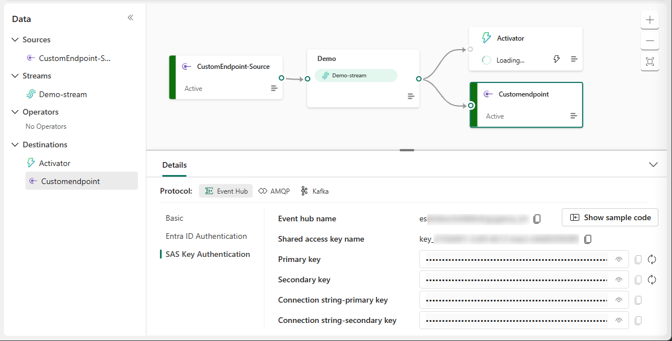
Task: Select the Kafka protocol
Action: (315, 191)
